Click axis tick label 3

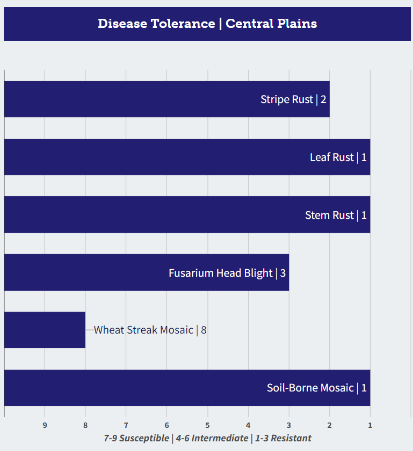point(288,425)
